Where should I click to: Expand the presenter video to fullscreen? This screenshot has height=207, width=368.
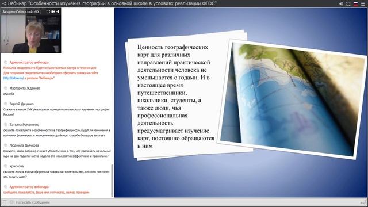pos(48,11)
